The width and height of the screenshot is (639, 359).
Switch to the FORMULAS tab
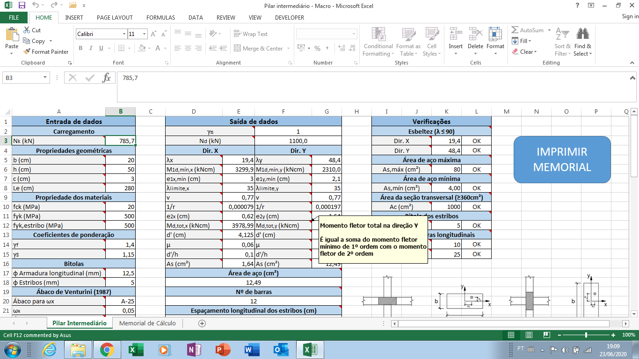[x=160, y=17]
